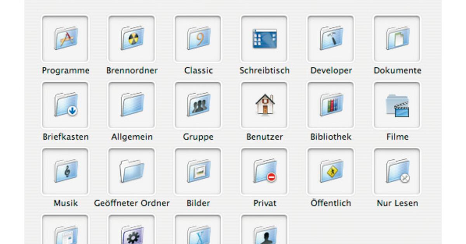Open the Schreibtisch desktop folder icon
This screenshot has width=466, height=244.
click(x=264, y=39)
